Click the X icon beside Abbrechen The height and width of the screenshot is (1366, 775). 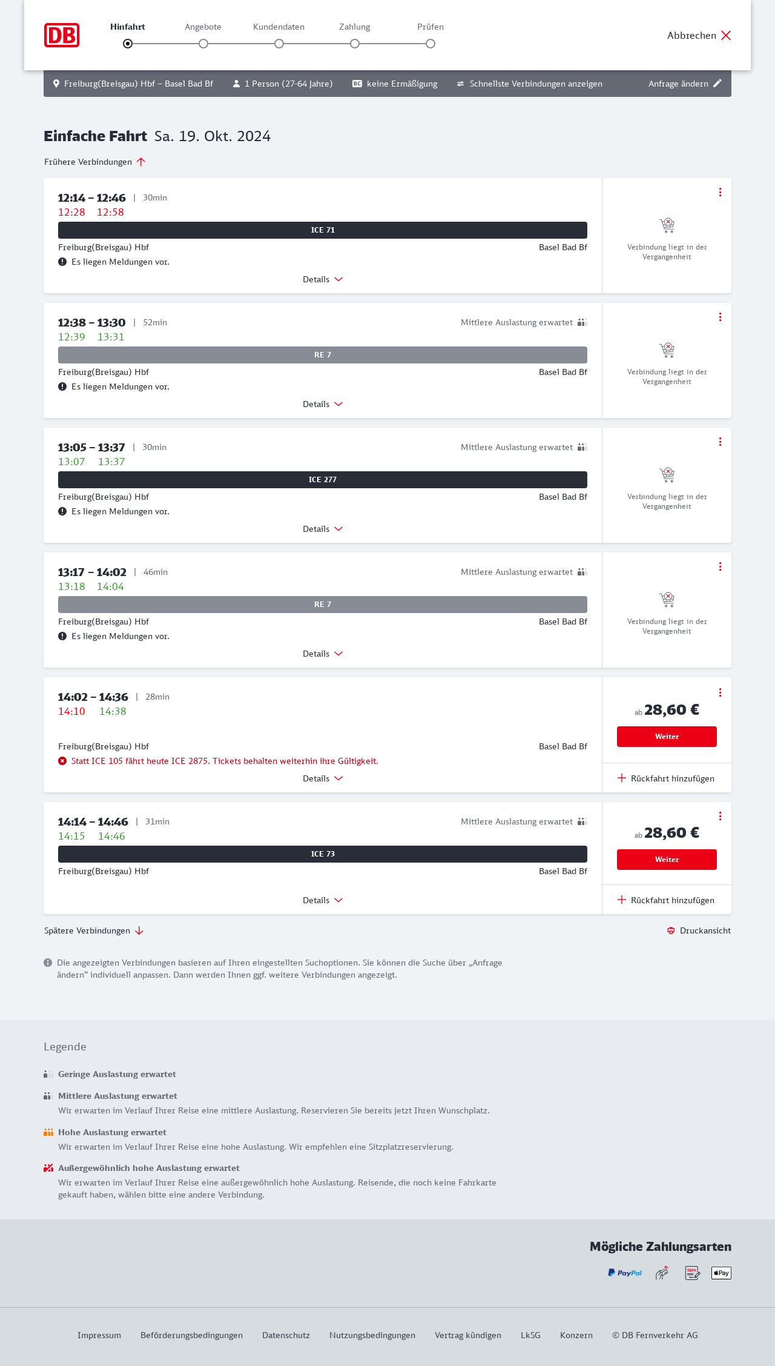tap(726, 35)
